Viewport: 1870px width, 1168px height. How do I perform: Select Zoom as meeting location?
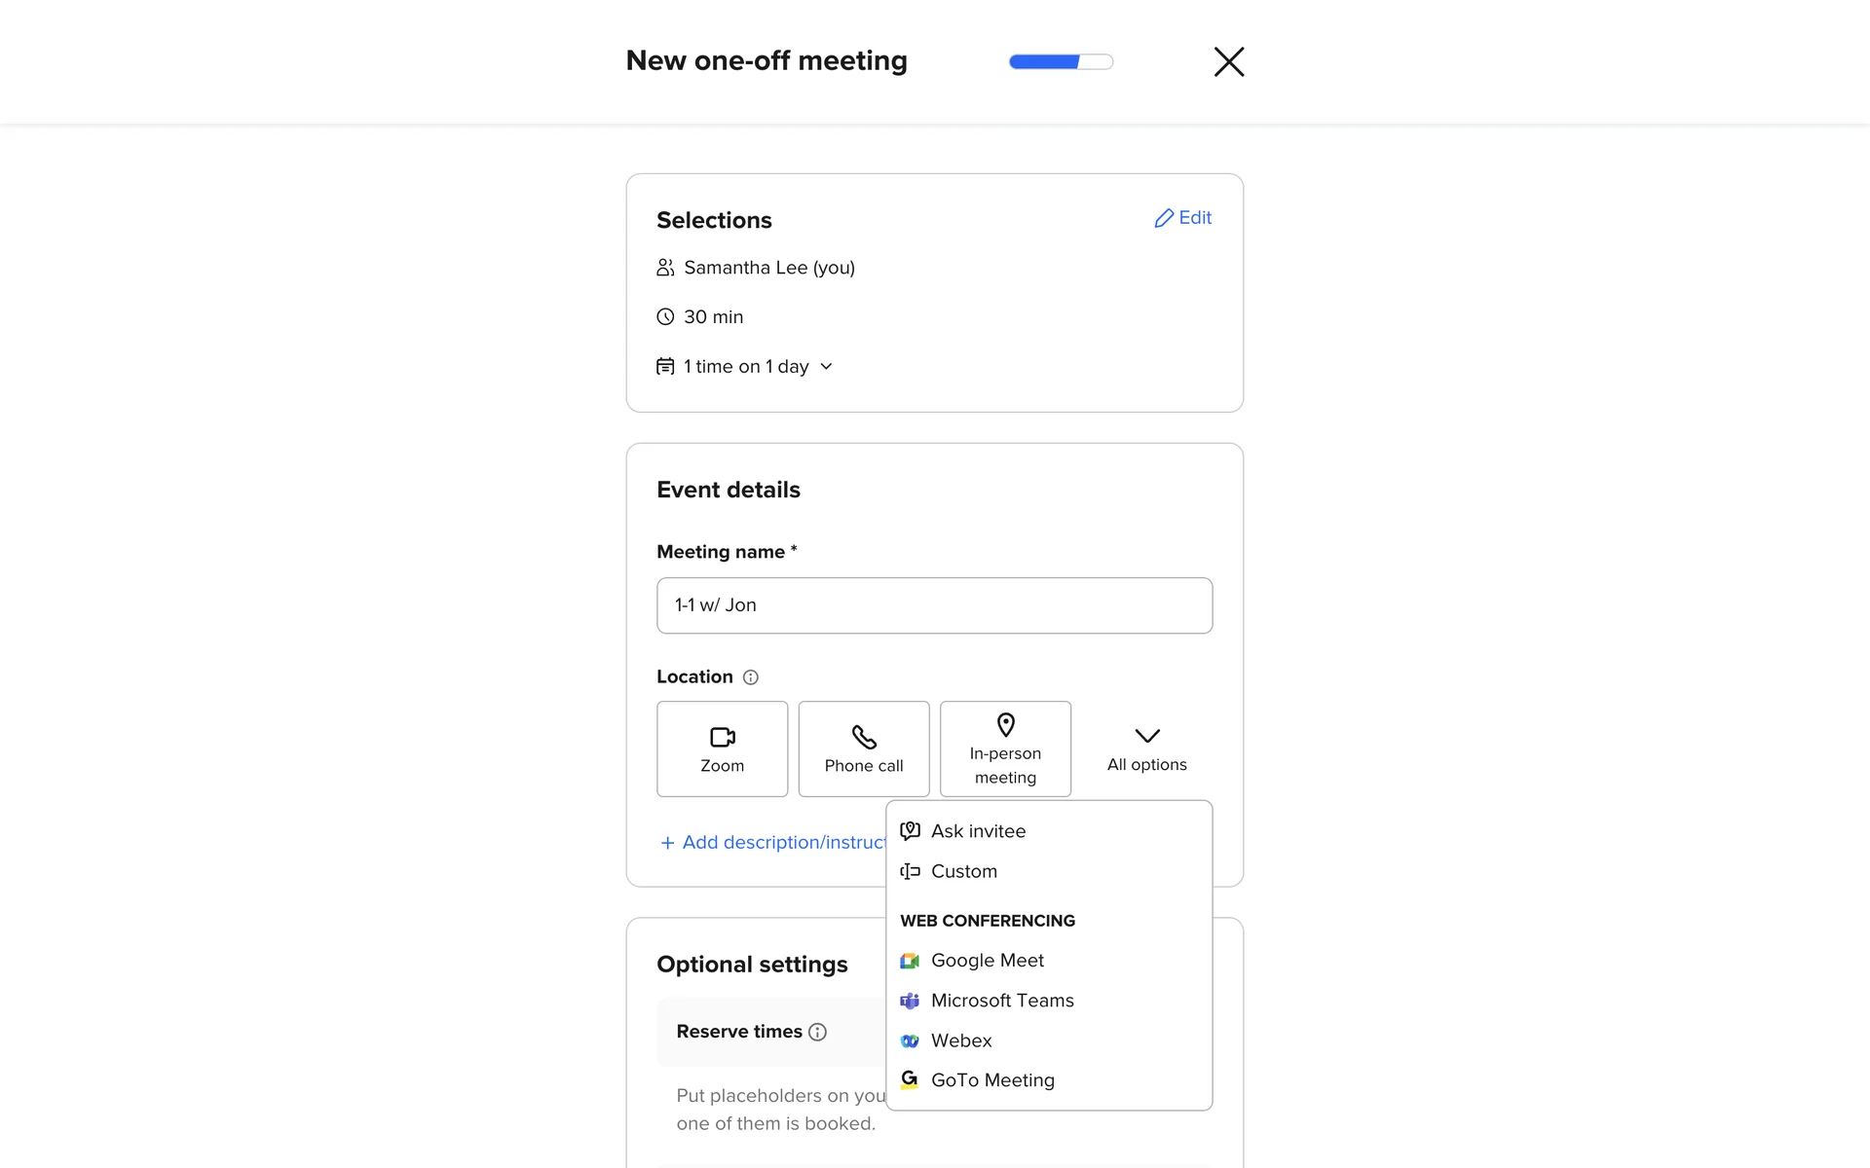(722, 748)
